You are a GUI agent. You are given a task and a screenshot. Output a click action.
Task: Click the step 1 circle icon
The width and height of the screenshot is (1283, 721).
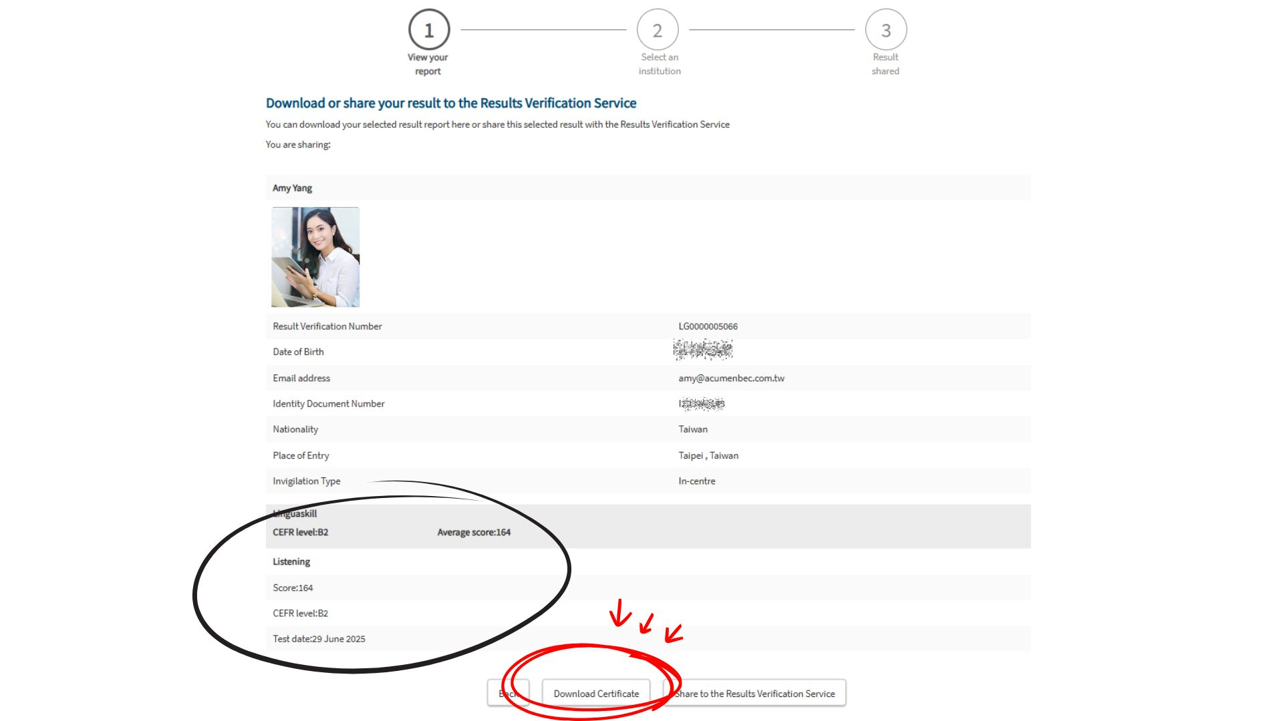[x=429, y=30]
